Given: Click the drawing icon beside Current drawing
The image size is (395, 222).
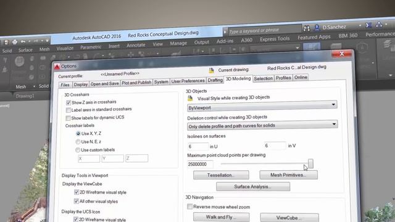Looking at the screenshot, I should point(211,70).
